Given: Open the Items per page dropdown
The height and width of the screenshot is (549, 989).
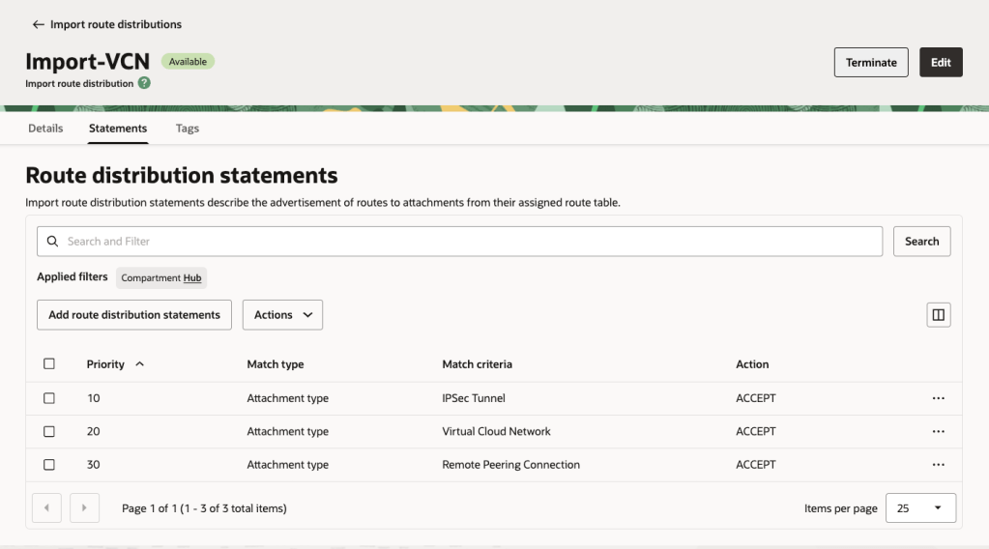Looking at the screenshot, I should 920,507.
